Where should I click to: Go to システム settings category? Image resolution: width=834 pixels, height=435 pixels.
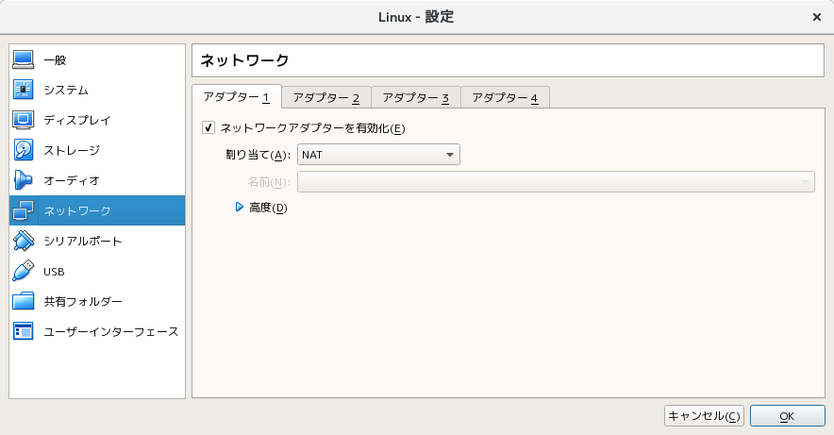66,91
